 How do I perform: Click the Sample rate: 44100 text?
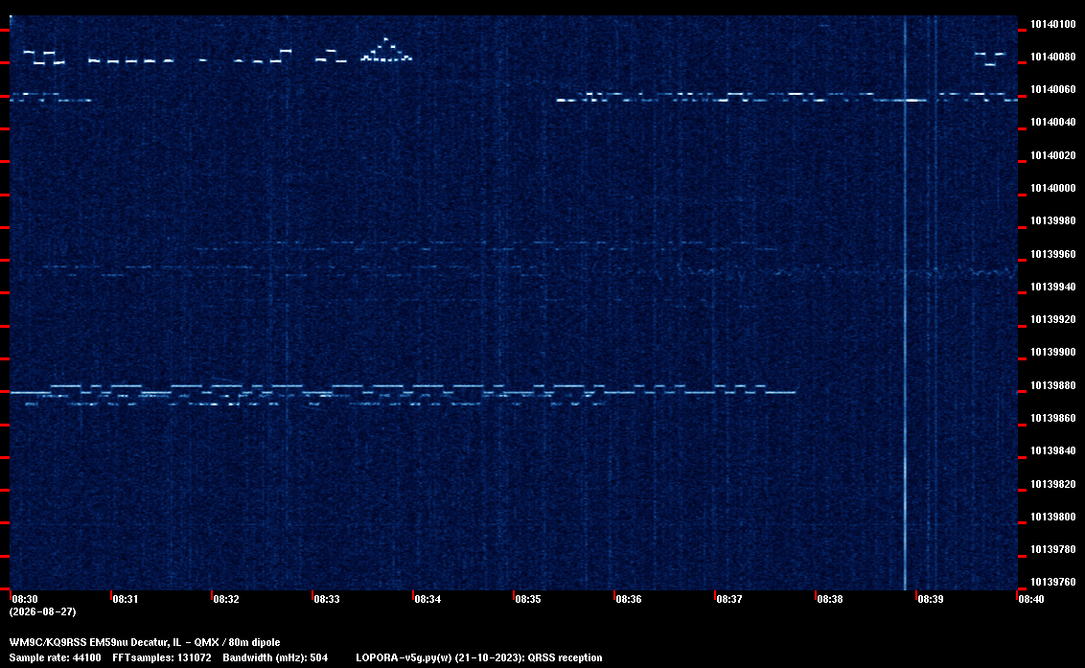55,657
